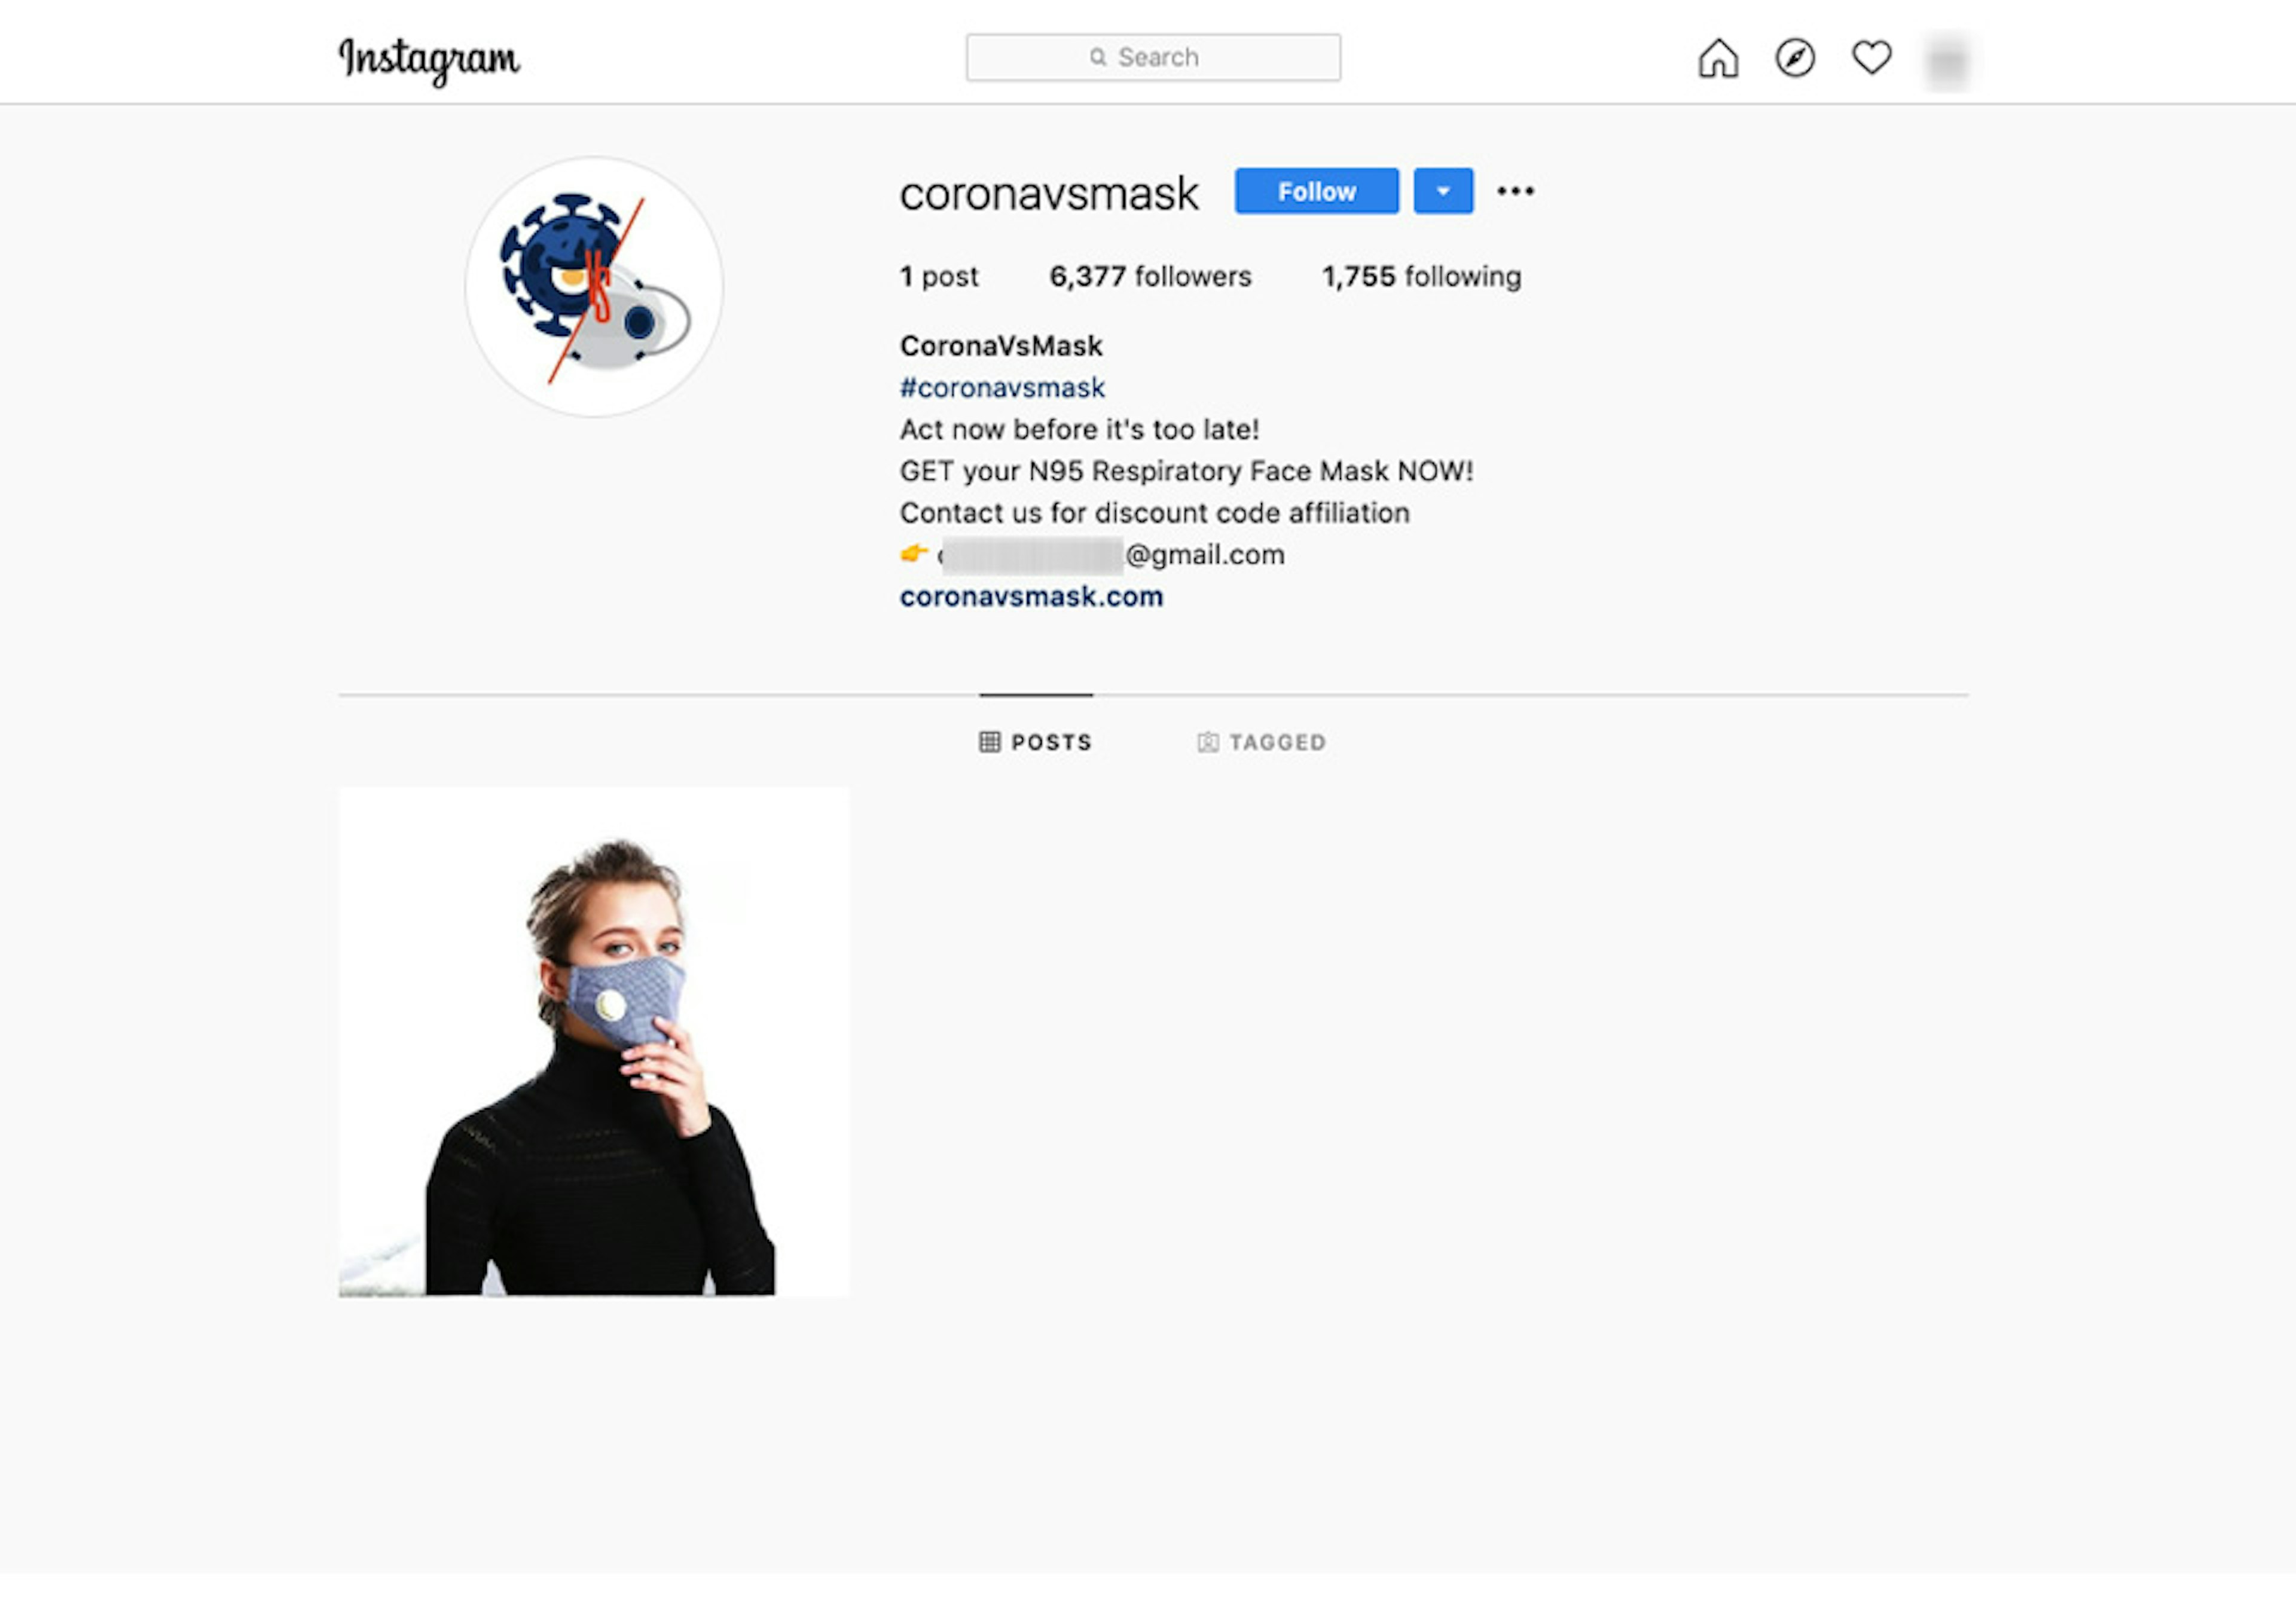Follow the coronavsmask account
This screenshot has height=1597, width=2296.
point(1316,191)
